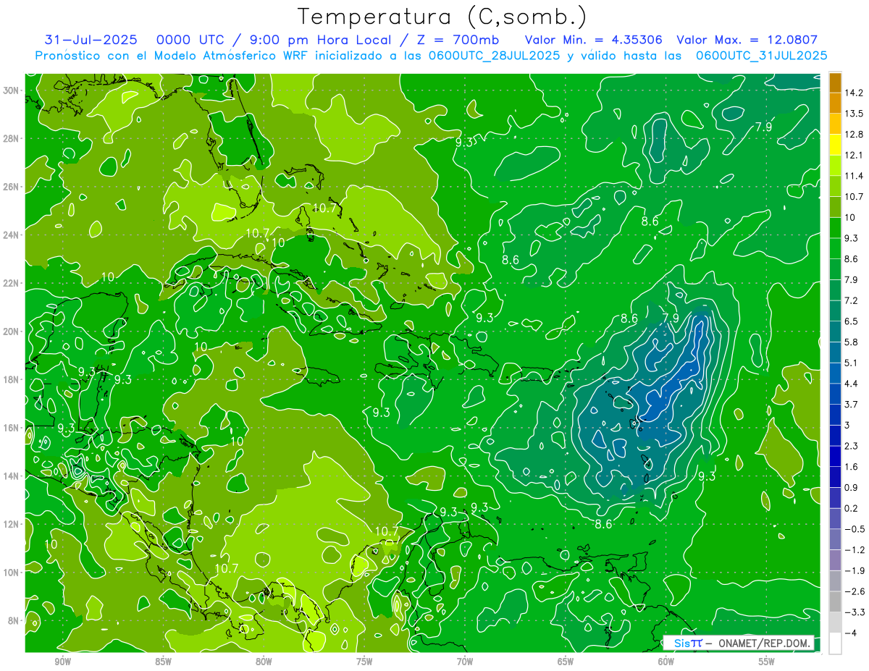Click the '75W' longitude axis label

[364, 662]
